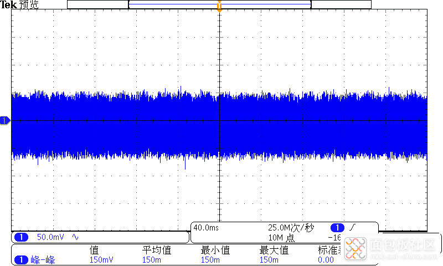Click the 25.0M次/秒 sample rate readout
The image size is (443, 266).
(291, 228)
